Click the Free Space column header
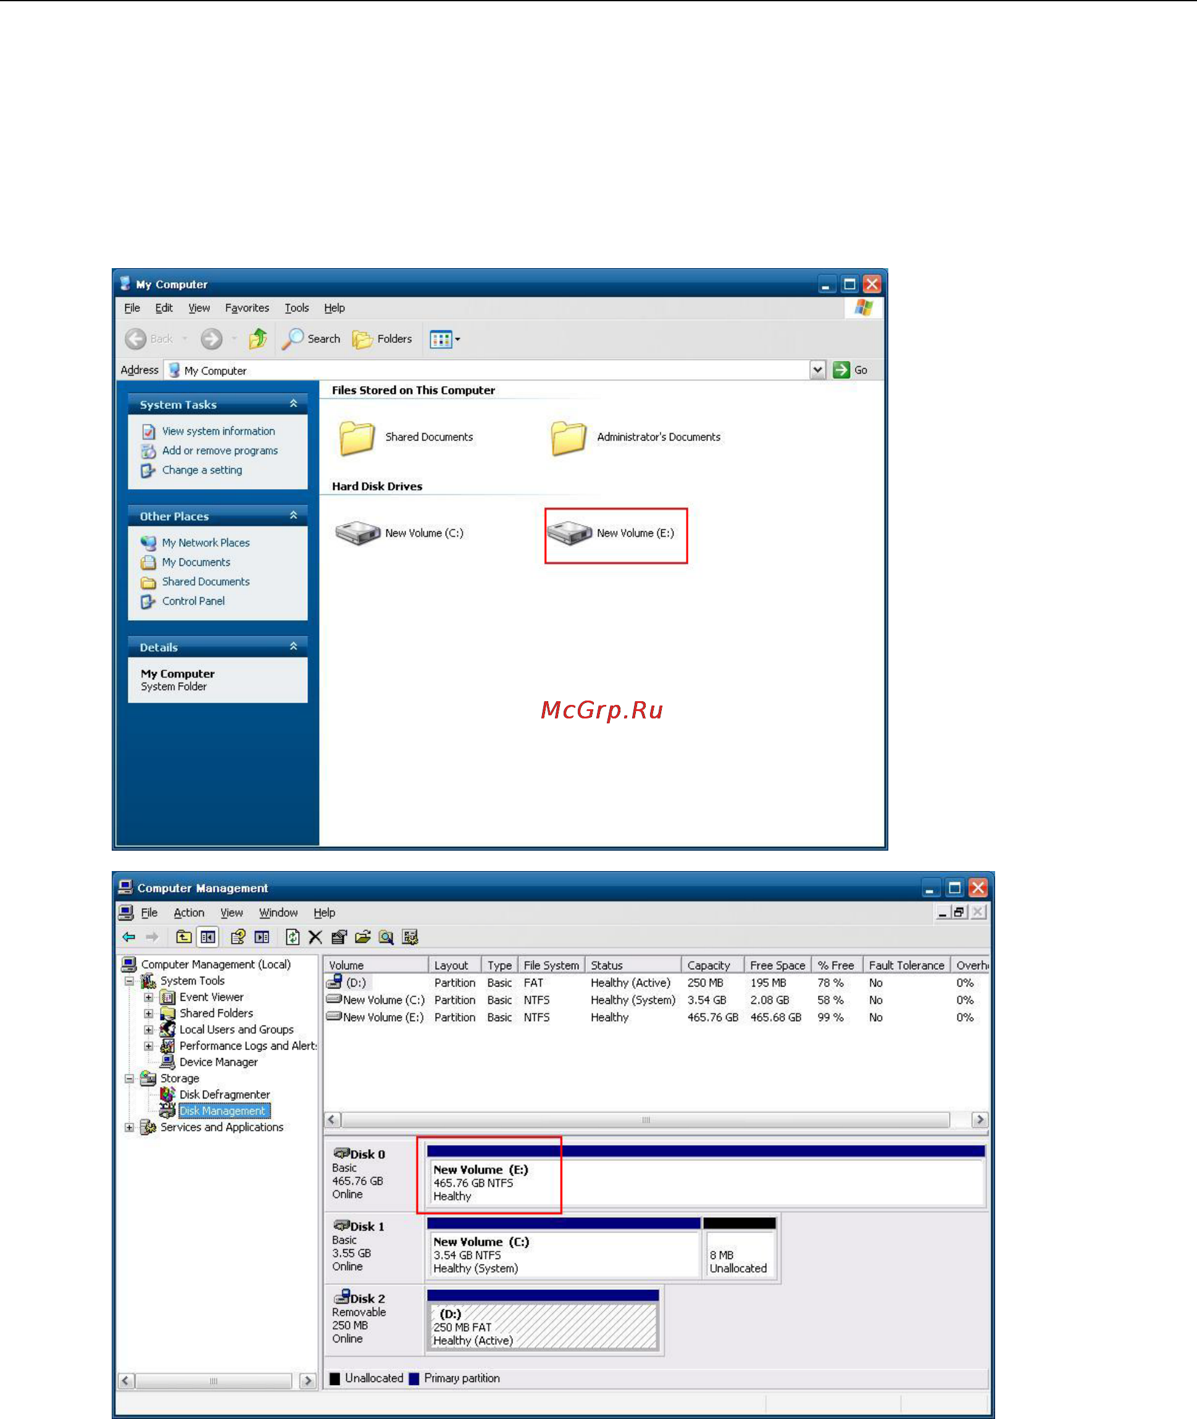 click(x=778, y=965)
